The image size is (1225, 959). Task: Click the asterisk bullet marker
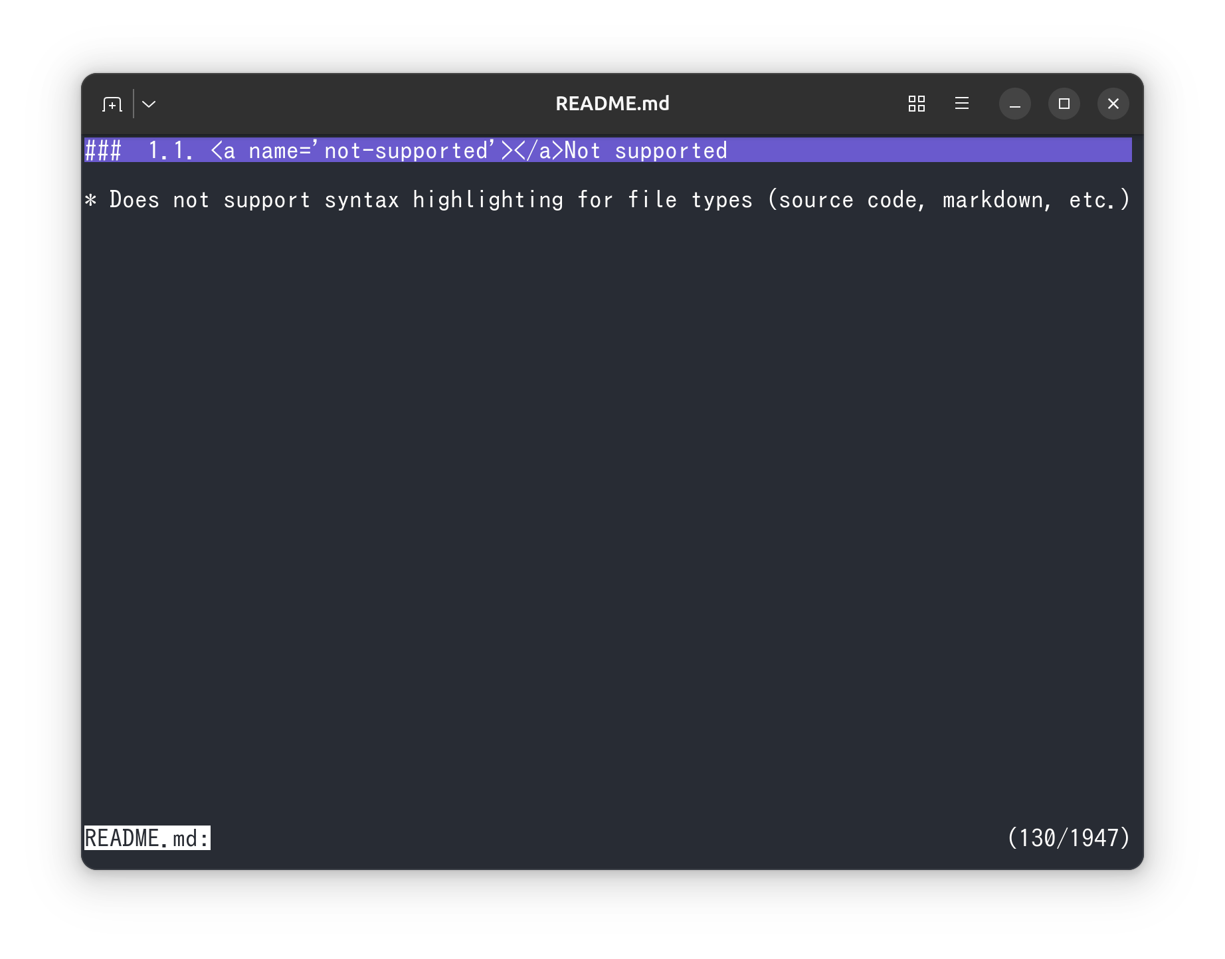point(91,200)
